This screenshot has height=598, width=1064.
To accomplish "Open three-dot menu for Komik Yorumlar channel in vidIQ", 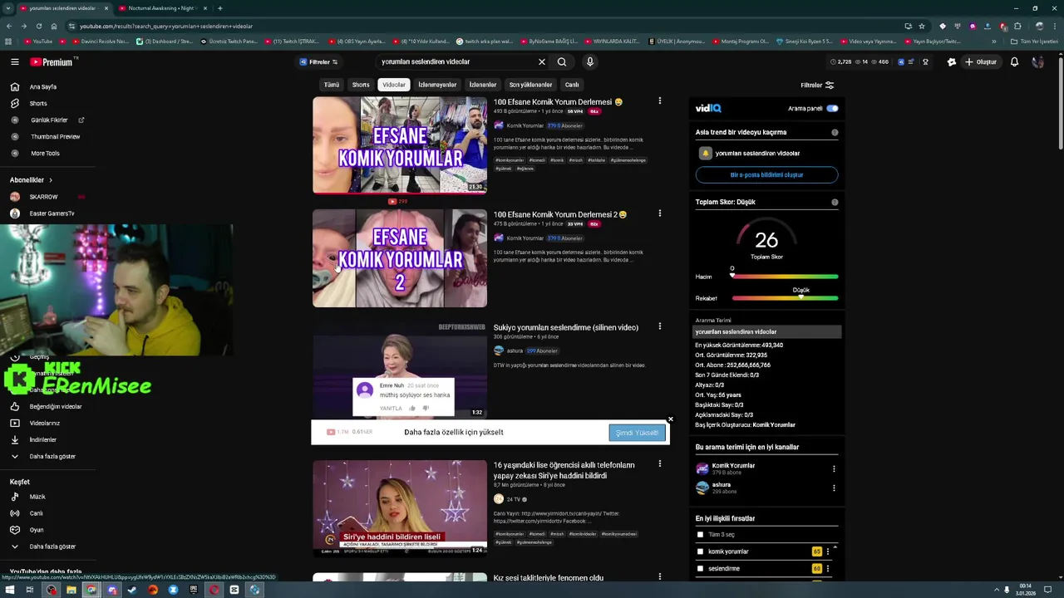I will (834, 469).
